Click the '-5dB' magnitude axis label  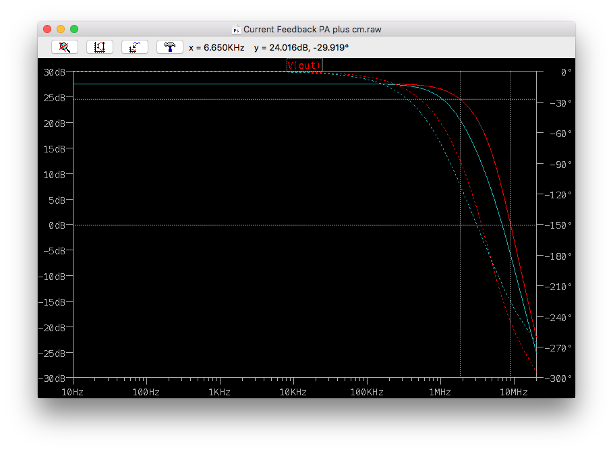55,251
